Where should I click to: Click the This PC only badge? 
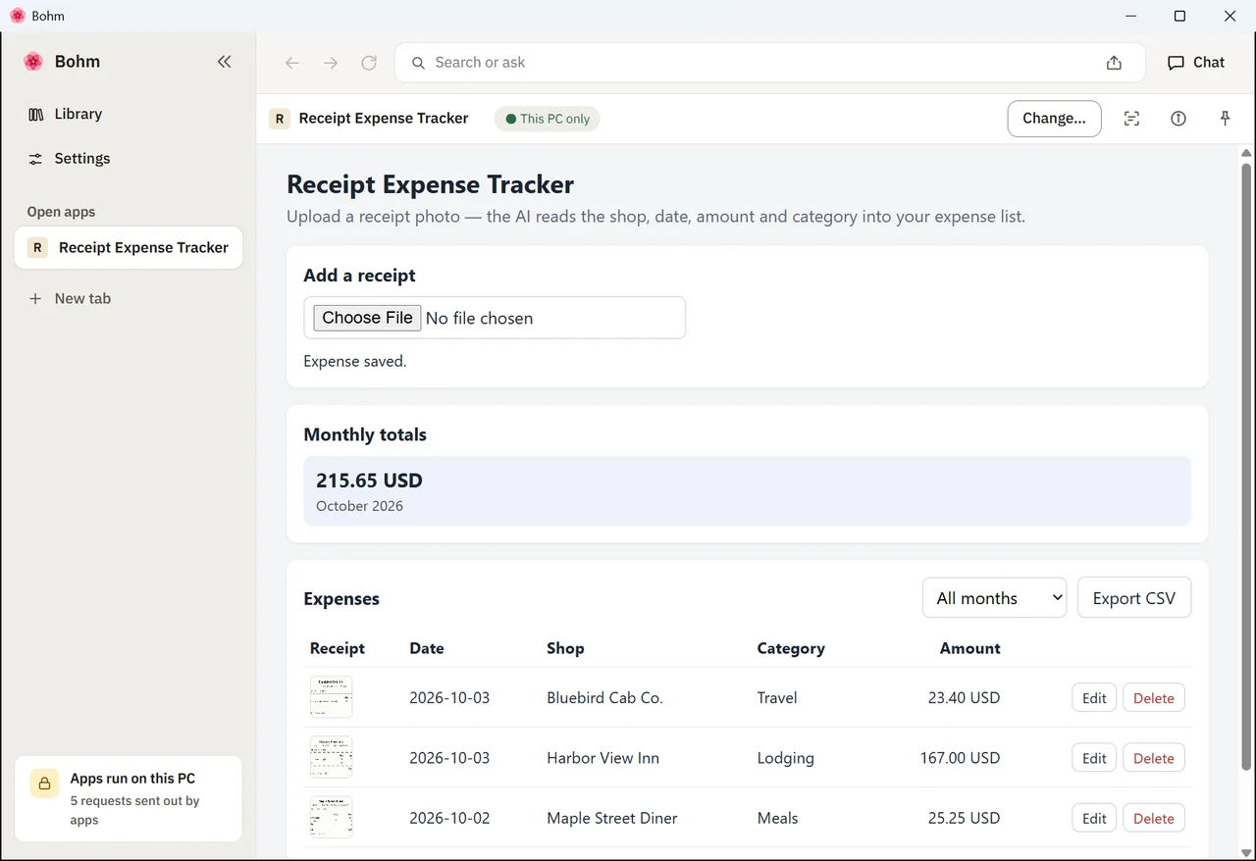pos(548,119)
